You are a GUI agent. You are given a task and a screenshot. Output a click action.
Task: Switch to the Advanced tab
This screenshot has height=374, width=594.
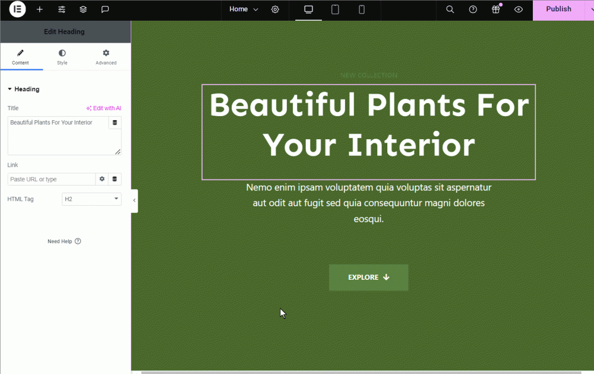coord(106,57)
